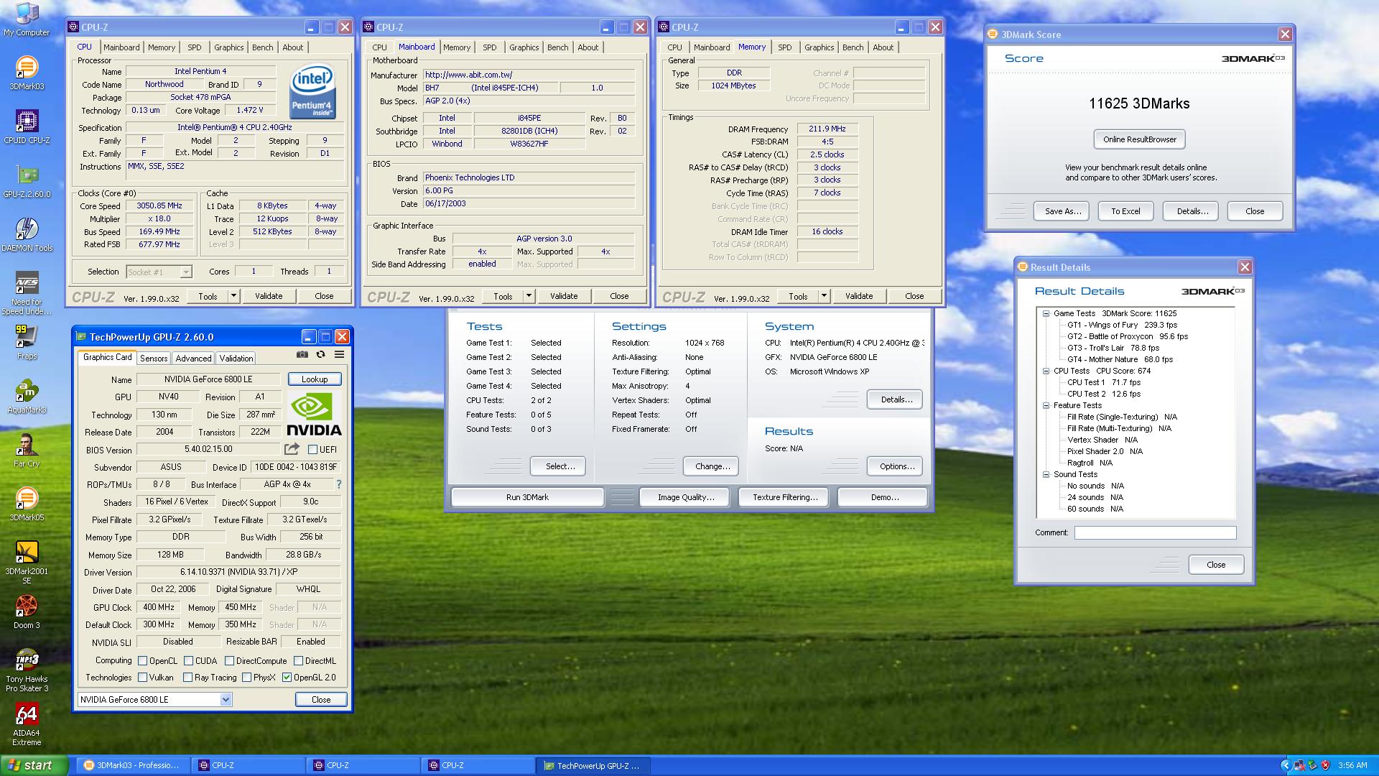Click GPU-Z refresh icon
1379x776 pixels.
click(321, 354)
